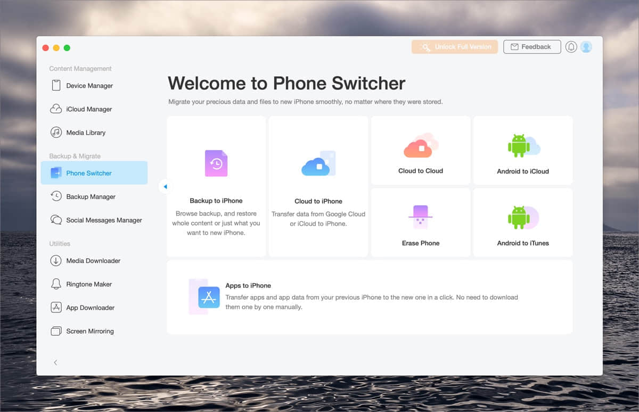This screenshot has height=412, width=639.
Task: Click the Backup Manager clock icon
Action: 56,196
